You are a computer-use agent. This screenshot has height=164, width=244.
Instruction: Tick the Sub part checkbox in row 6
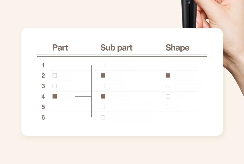(103, 117)
